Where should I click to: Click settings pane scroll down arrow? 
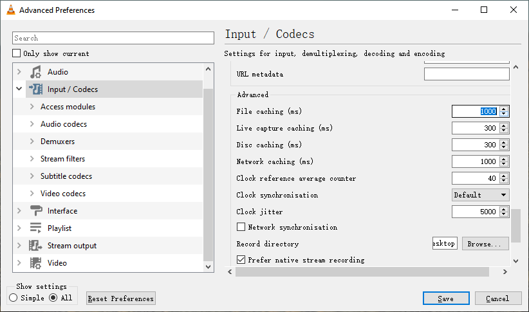[x=515, y=261]
